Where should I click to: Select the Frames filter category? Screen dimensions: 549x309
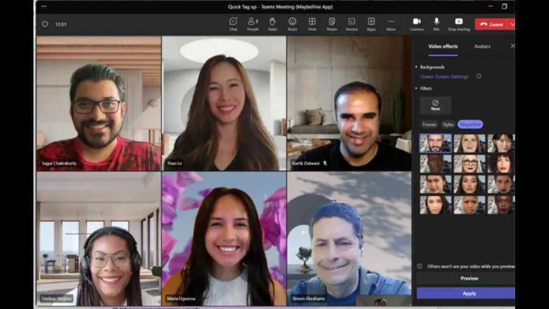[429, 124]
